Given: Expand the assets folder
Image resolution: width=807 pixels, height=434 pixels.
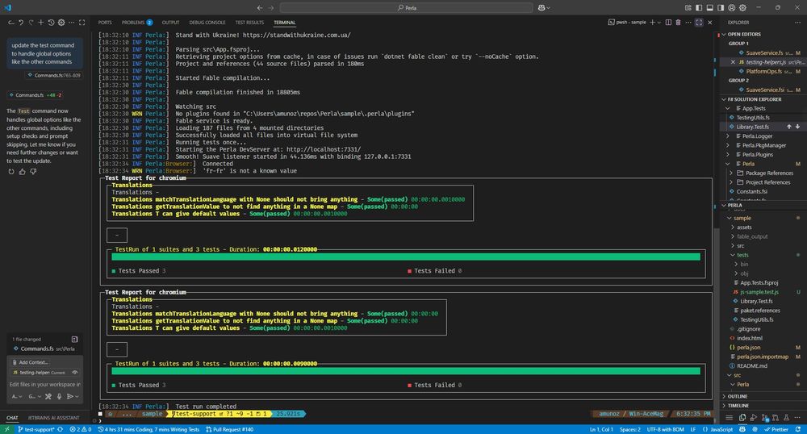Looking at the screenshot, I should [733, 227].
